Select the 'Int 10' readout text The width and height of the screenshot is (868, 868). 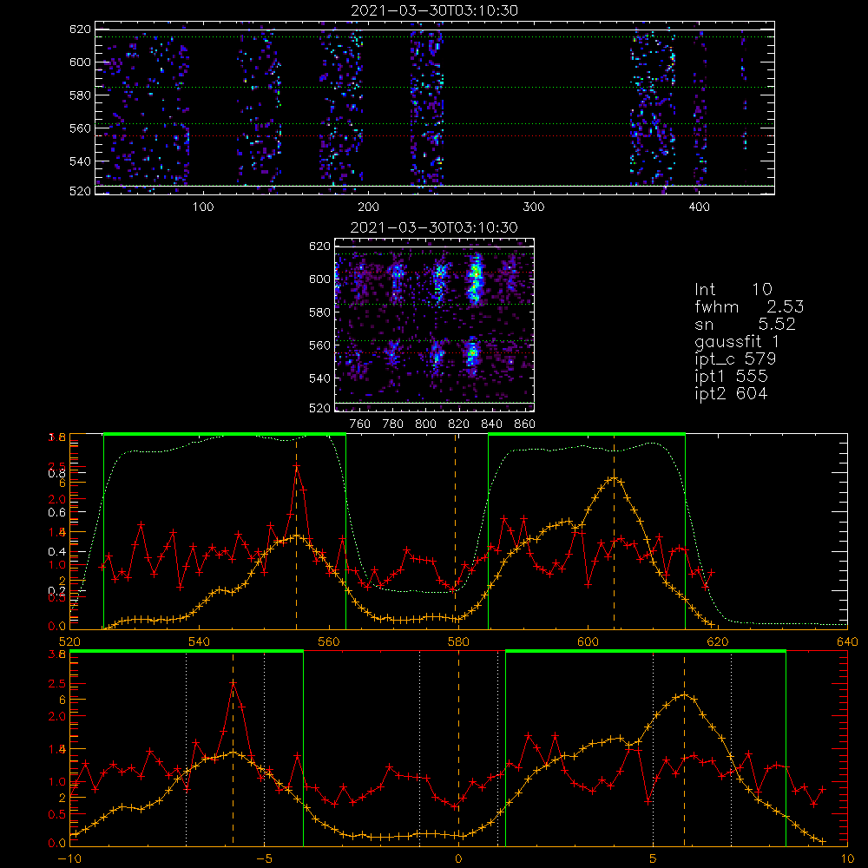pyautogui.click(x=733, y=289)
